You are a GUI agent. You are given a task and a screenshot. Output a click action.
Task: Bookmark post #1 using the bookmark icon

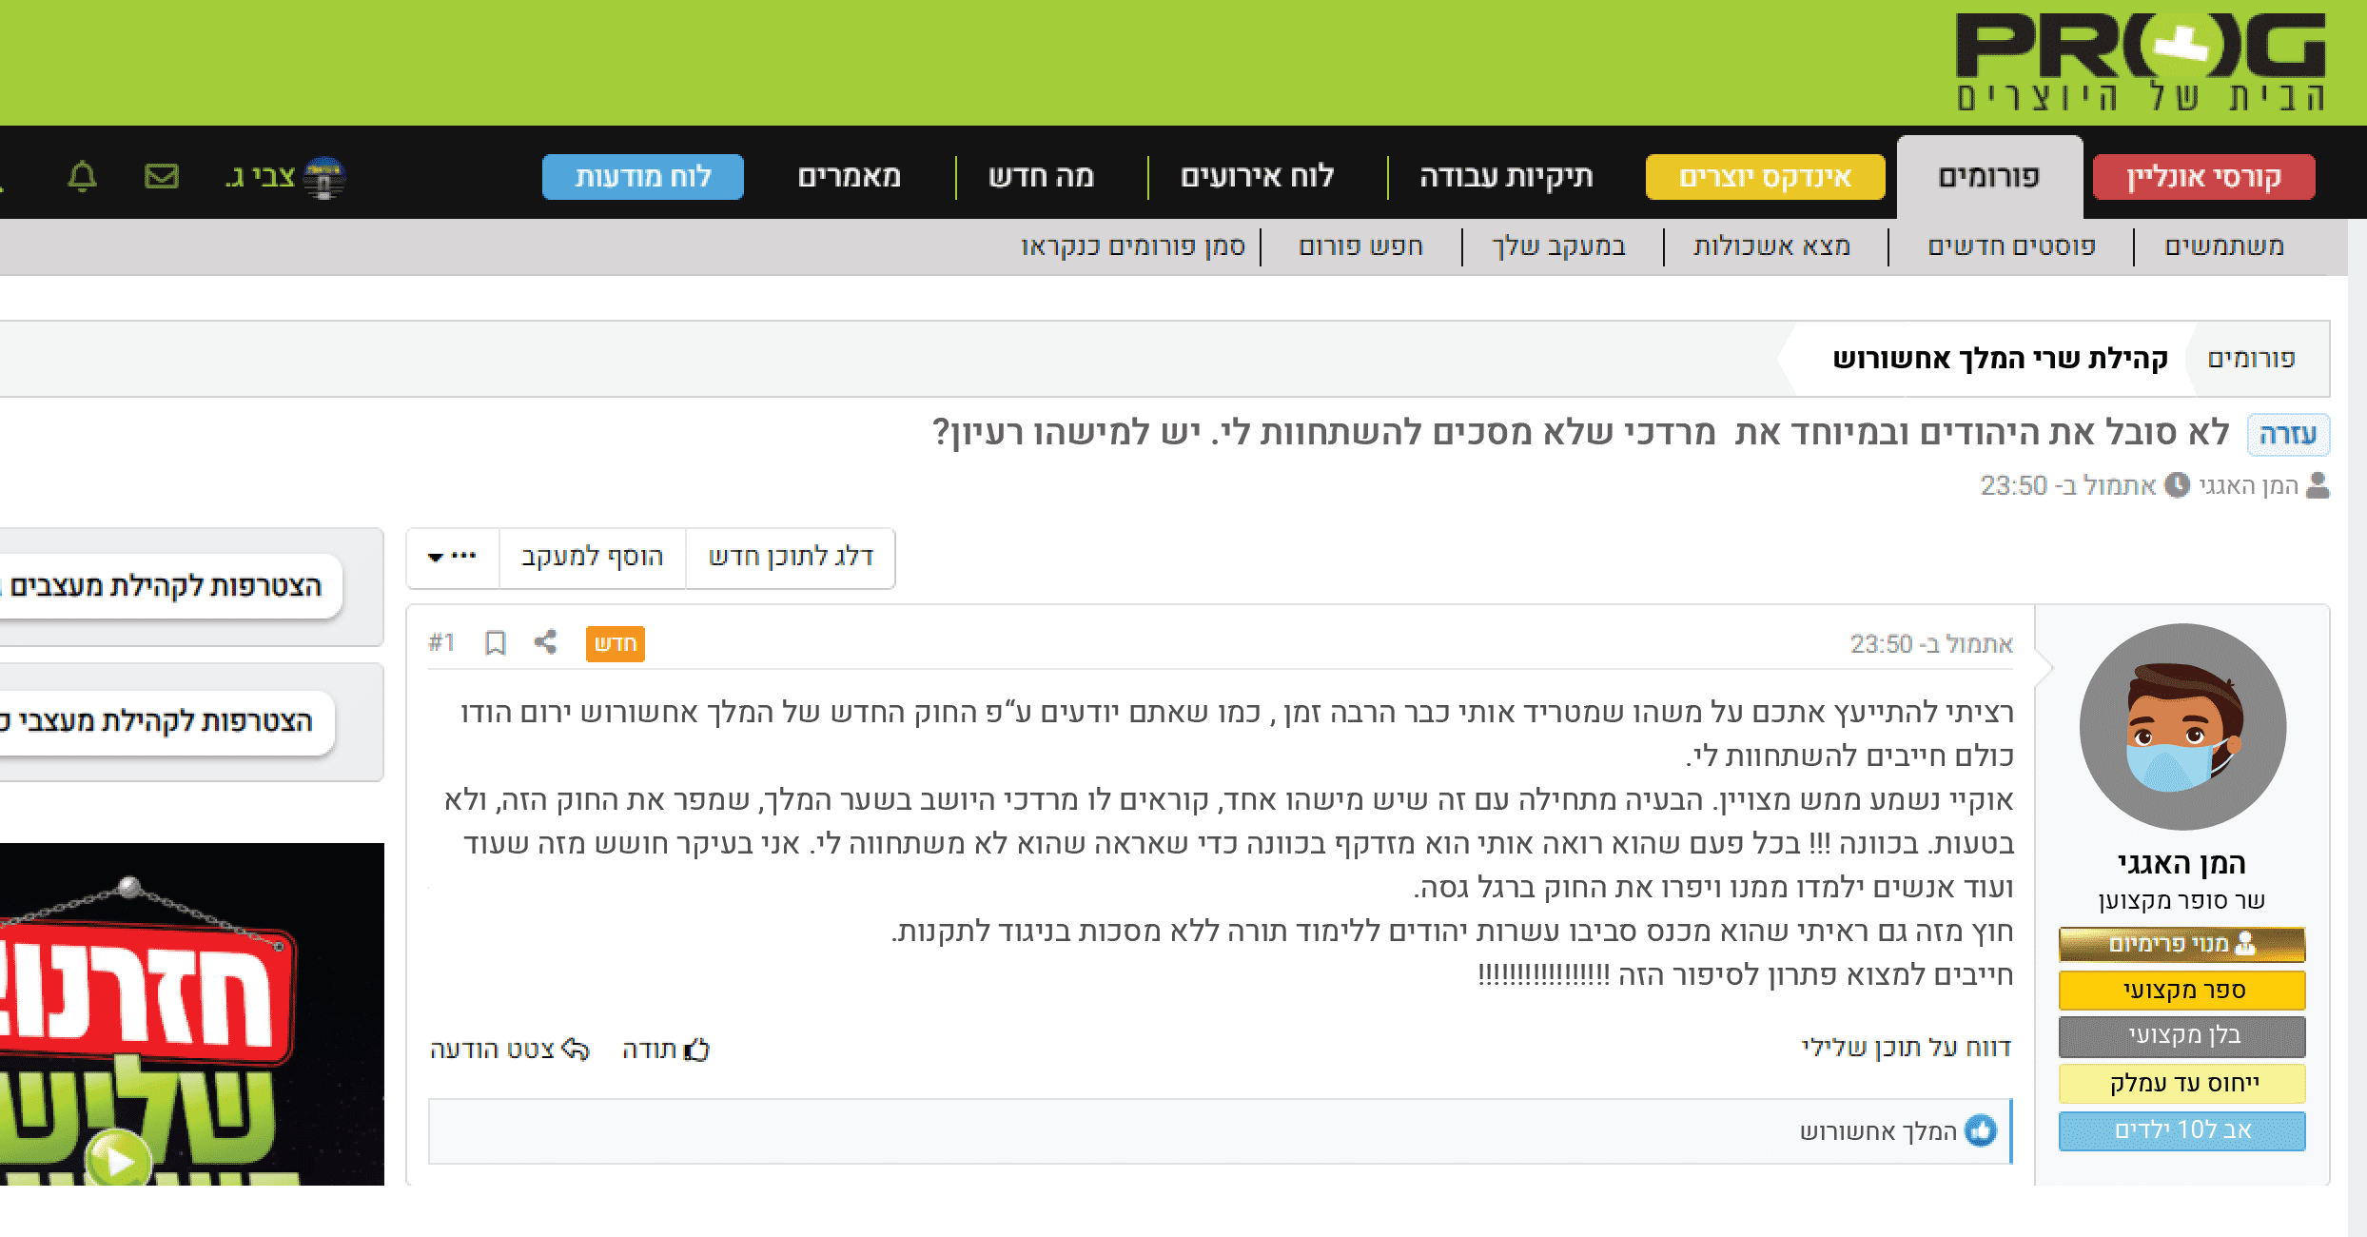point(494,643)
